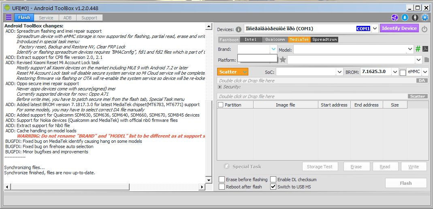Image resolution: width=433 pixels, height=209 pixels.
Task: Click the Scatter badge in file field
Action: point(418,96)
